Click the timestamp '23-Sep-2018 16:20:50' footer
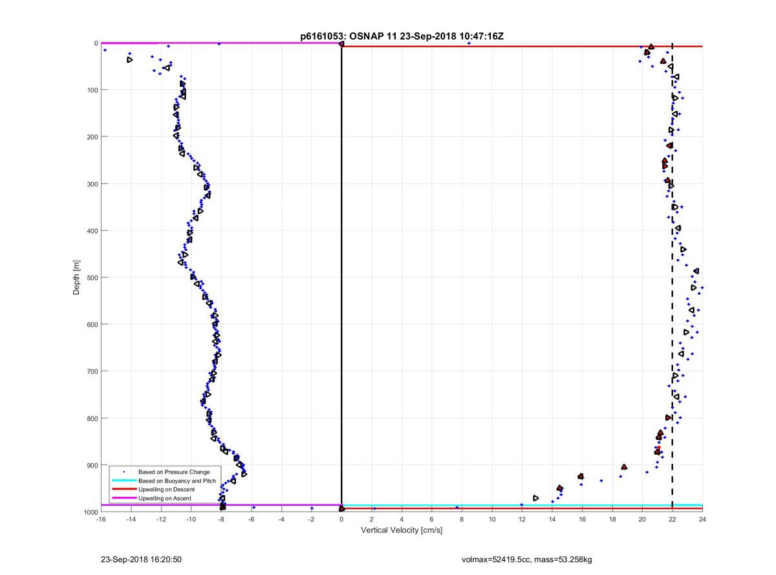 pos(141,559)
